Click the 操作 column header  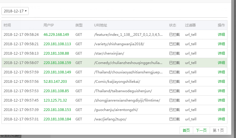[221, 25]
